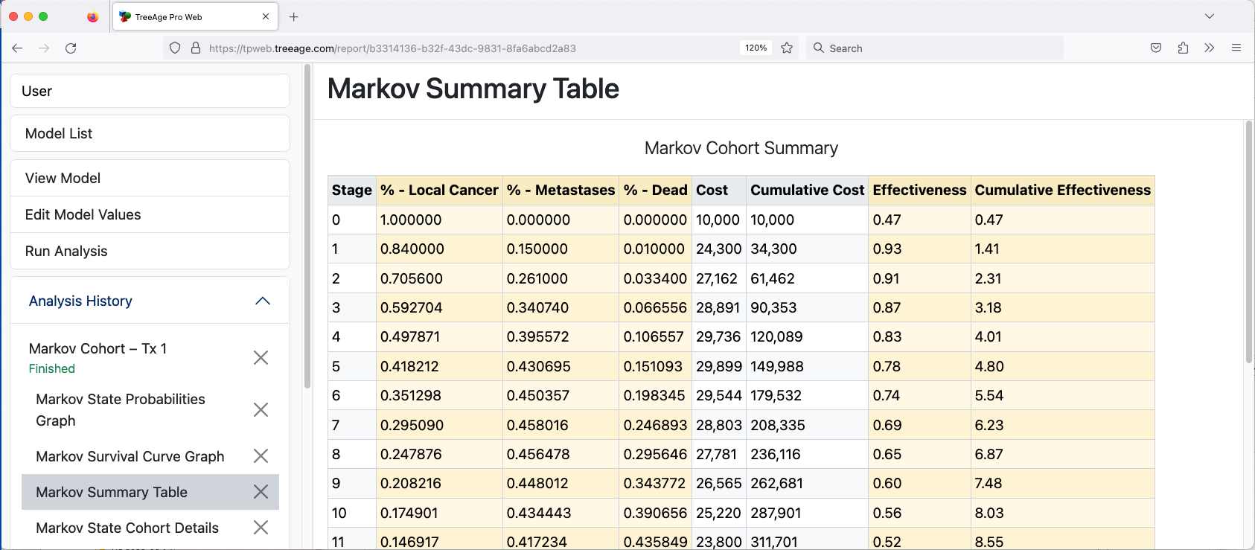
Task: Click the report table vertical scrollbar
Action: click(x=1249, y=242)
